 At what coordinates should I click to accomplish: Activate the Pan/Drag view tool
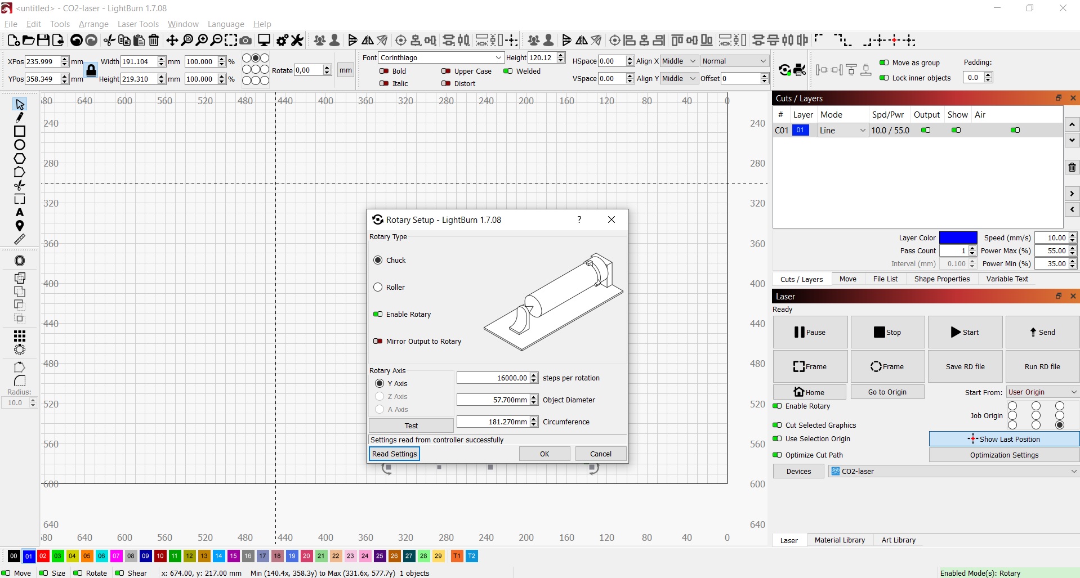click(x=172, y=41)
